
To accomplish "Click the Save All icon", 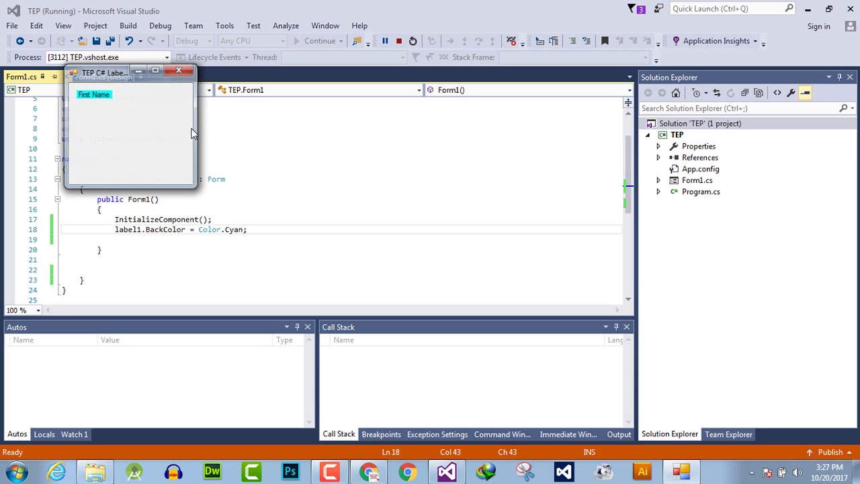I will (x=110, y=41).
